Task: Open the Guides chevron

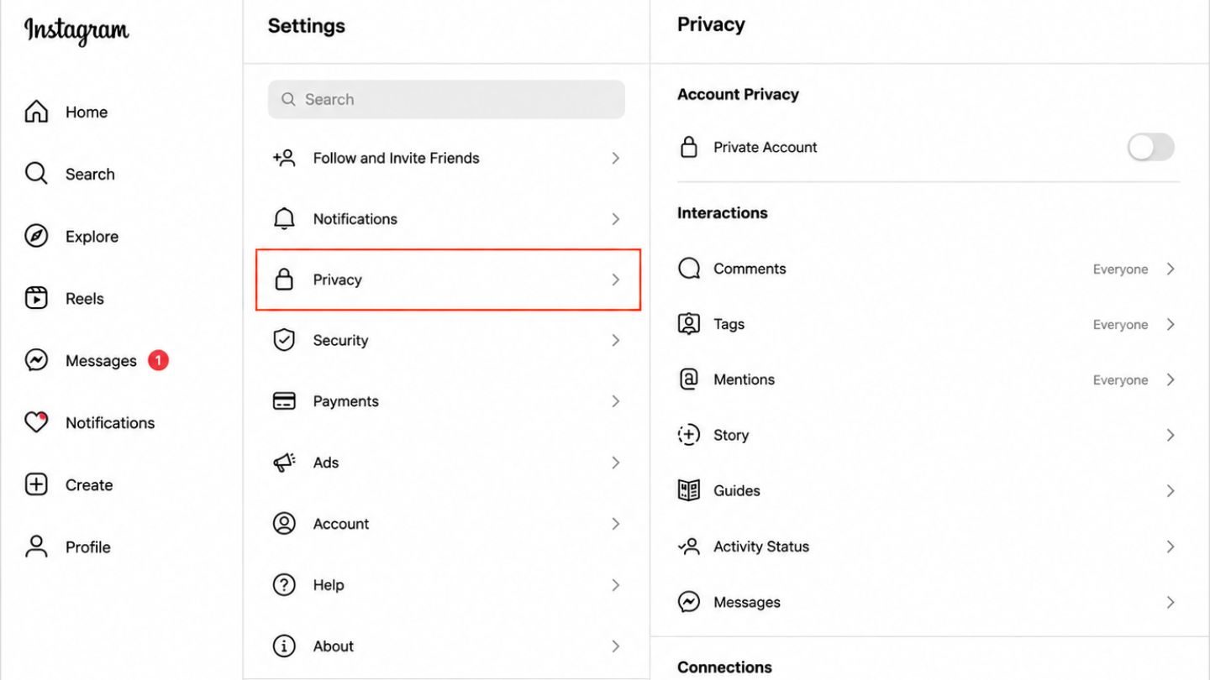Action: point(1171,490)
